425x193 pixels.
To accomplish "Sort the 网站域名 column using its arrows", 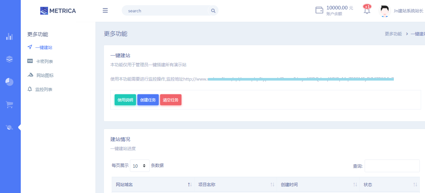I will coord(189,184).
